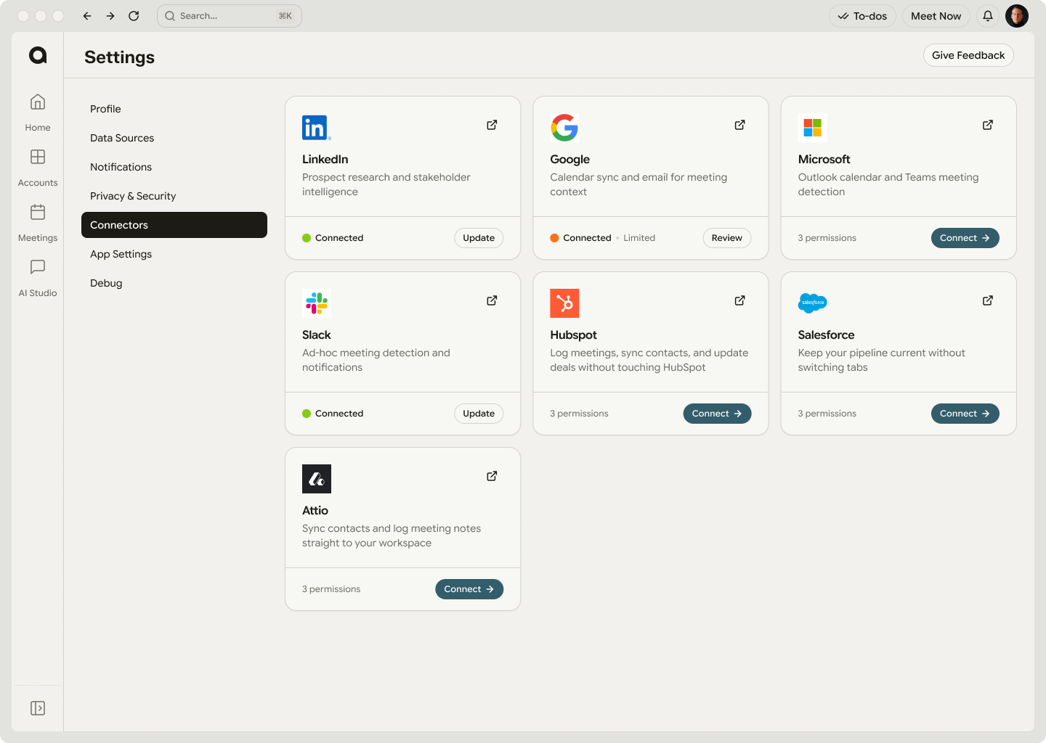Click Attio 3 permissions text
The height and width of the screenshot is (743, 1046).
click(331, 589)
